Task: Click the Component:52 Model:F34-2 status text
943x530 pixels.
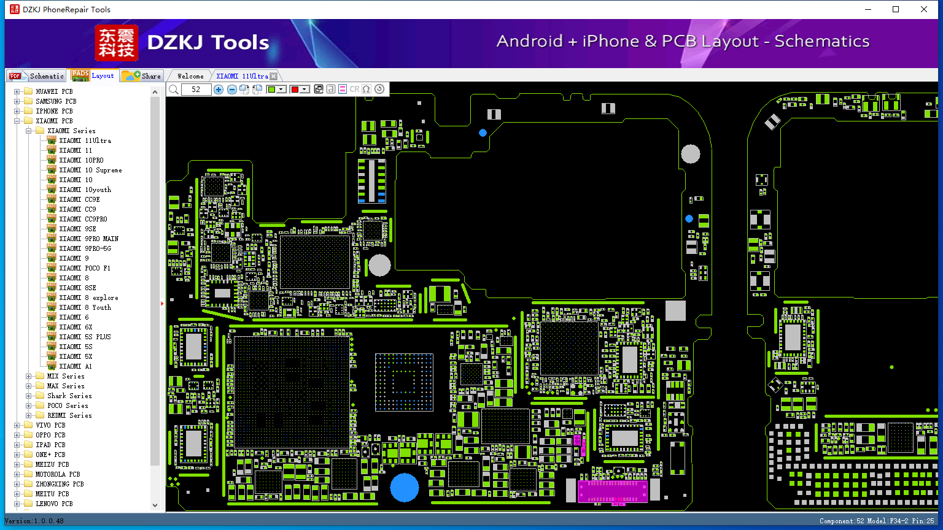Action: [x=877, y=521]
